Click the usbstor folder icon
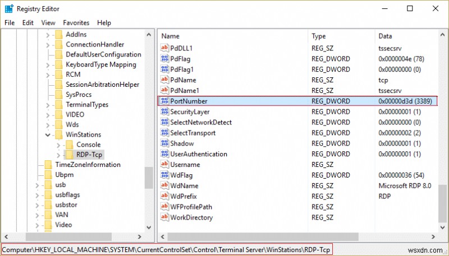 click(48, 205)
